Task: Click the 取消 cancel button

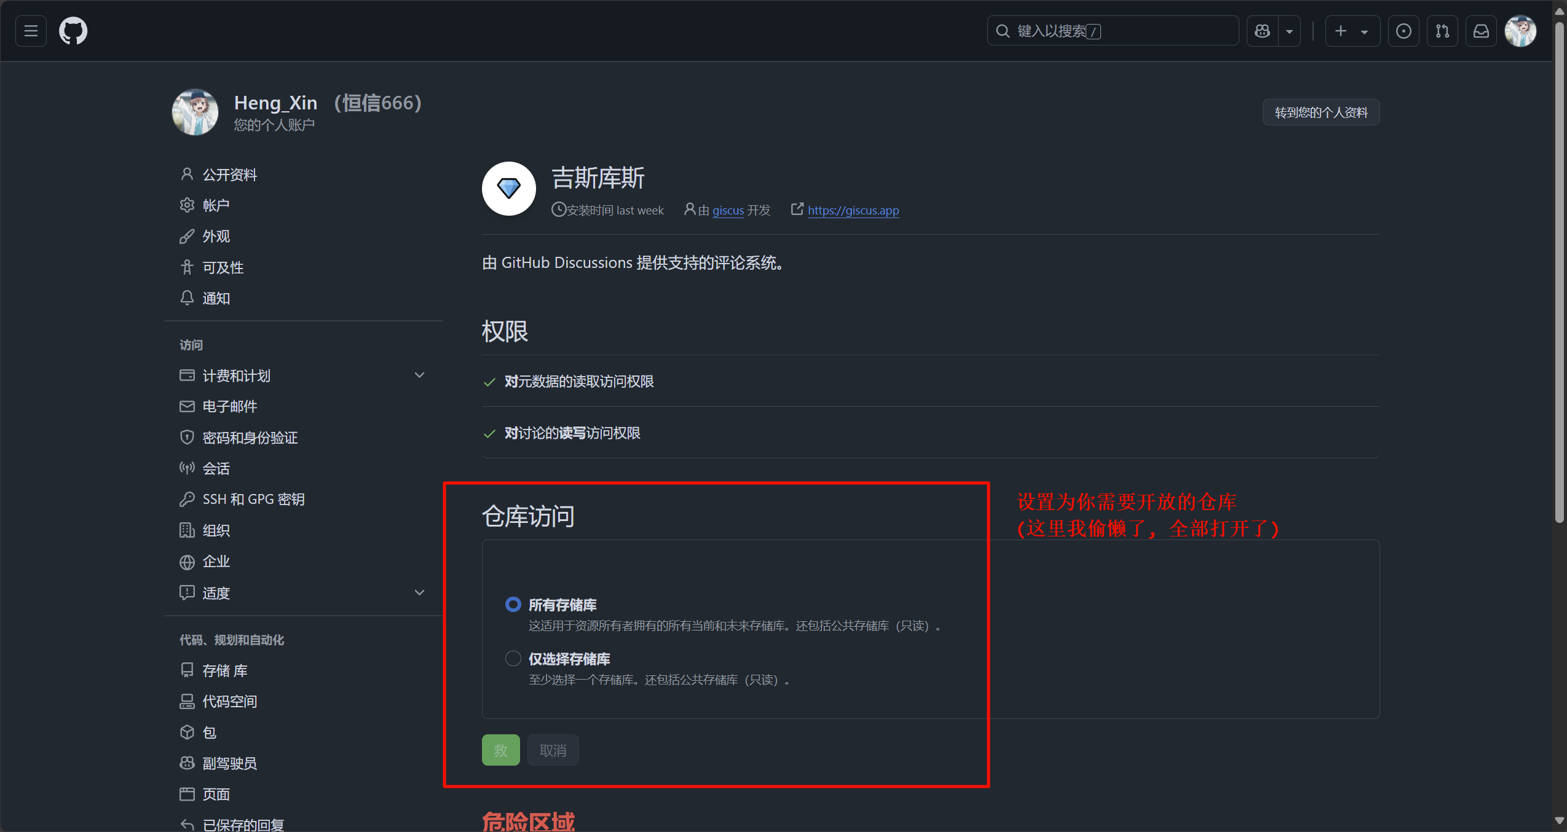Action: (553, 750)
